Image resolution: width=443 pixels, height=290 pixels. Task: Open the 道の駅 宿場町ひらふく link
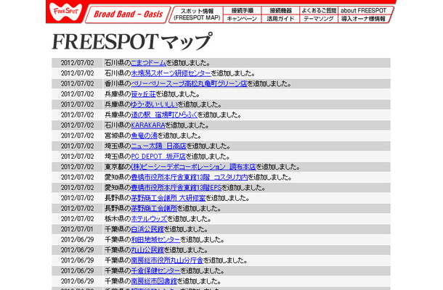pyautogui.click(x=164, y=115)
